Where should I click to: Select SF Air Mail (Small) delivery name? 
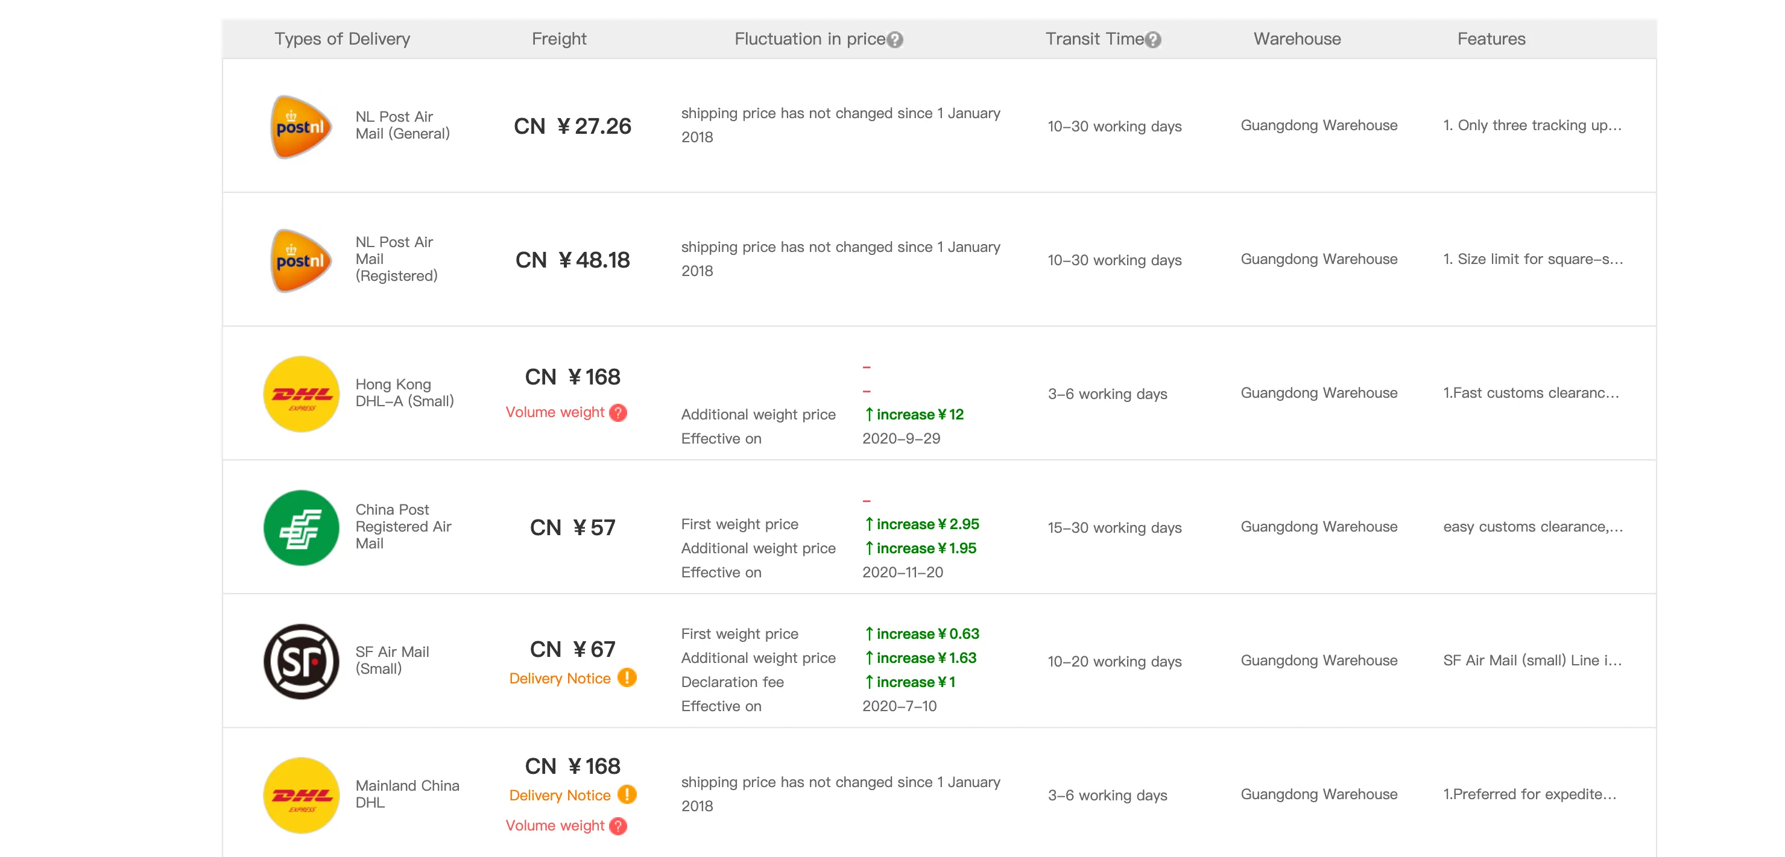pos(392,660)
